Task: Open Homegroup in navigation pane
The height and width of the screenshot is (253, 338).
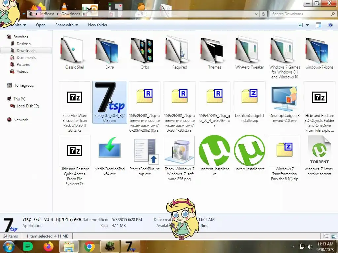Action: tap(23, 85)
